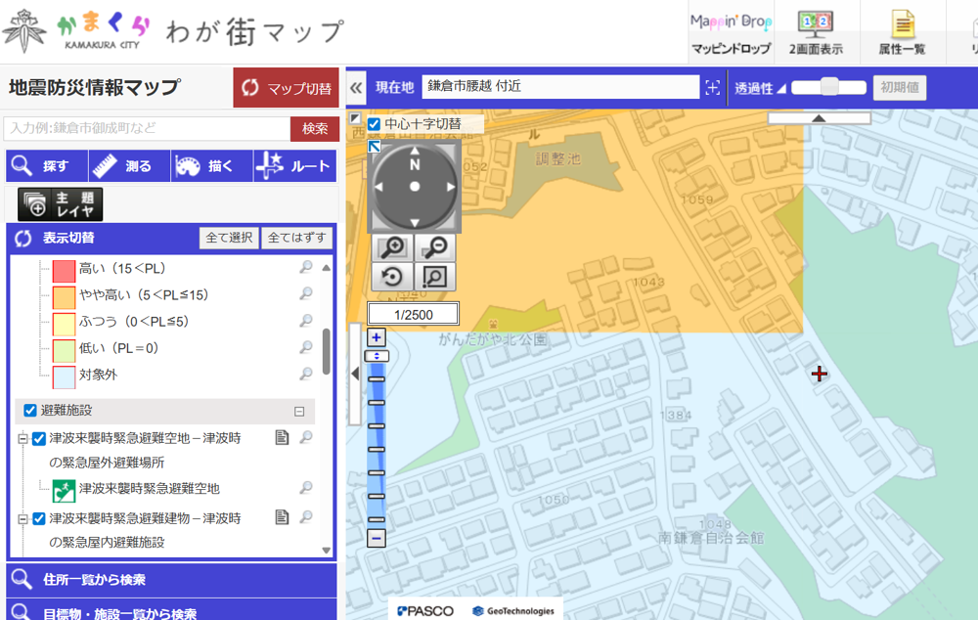Open the Mappin' Drop tool
This screenshot has height=620, width=978.
point(731,32)
